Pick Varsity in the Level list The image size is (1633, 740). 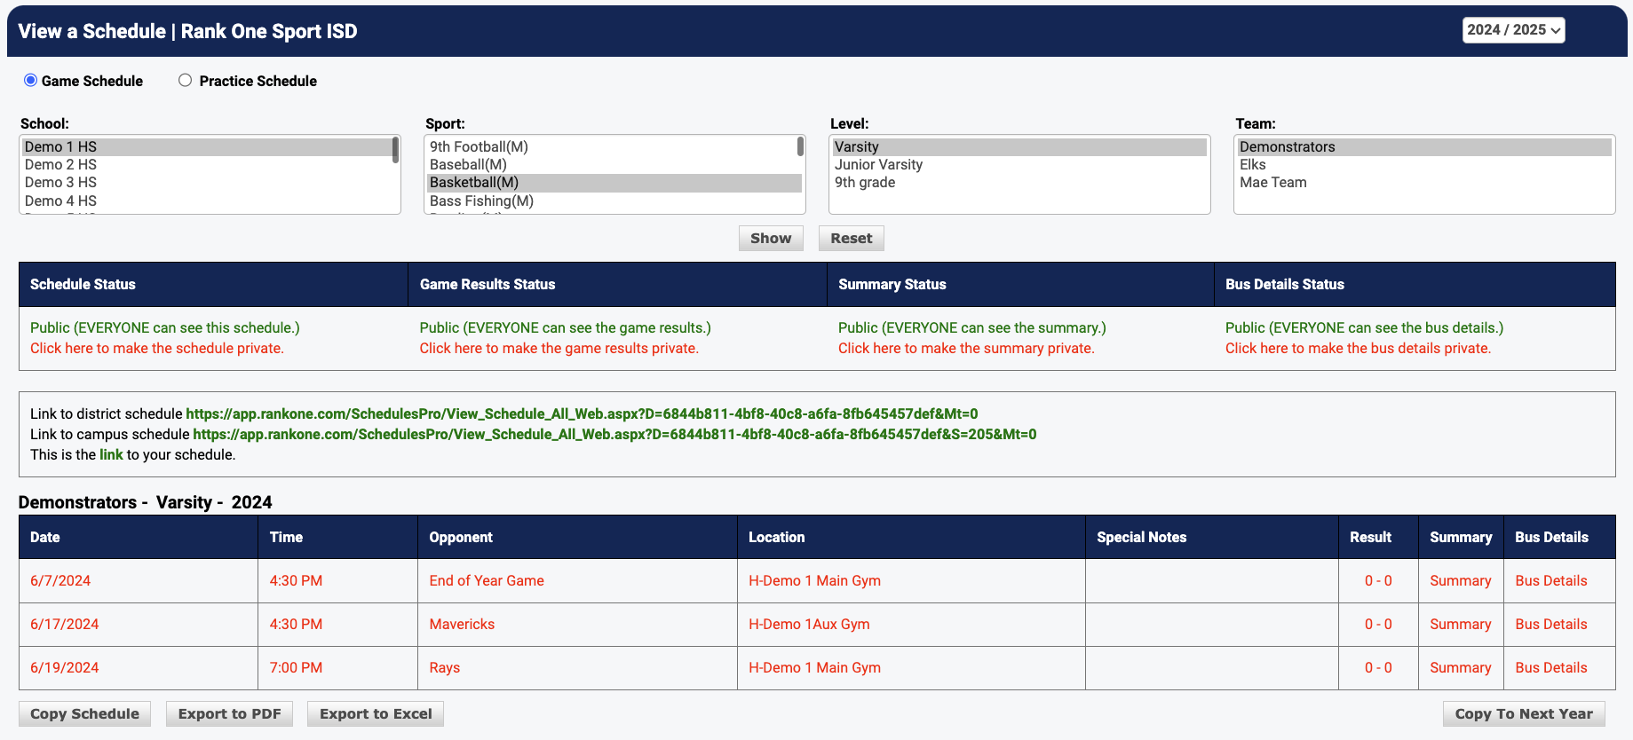click(1019, 146)
